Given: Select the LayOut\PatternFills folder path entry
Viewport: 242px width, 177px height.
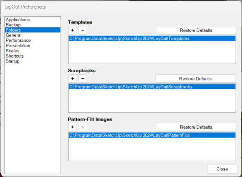Looking at the screenshot, I should coord(152,135).
